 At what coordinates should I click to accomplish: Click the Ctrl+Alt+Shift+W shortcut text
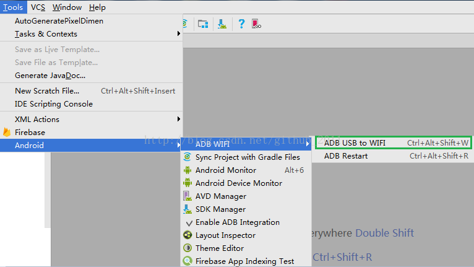[x=437, y=142]
